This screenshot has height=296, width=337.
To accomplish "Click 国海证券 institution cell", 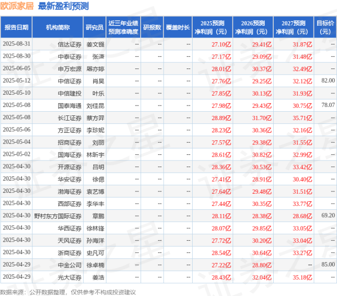I will 69,155.
